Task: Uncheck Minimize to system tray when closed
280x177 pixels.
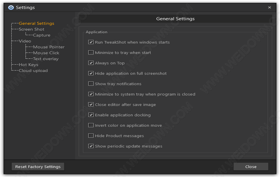Action: (x=91, y=94)
